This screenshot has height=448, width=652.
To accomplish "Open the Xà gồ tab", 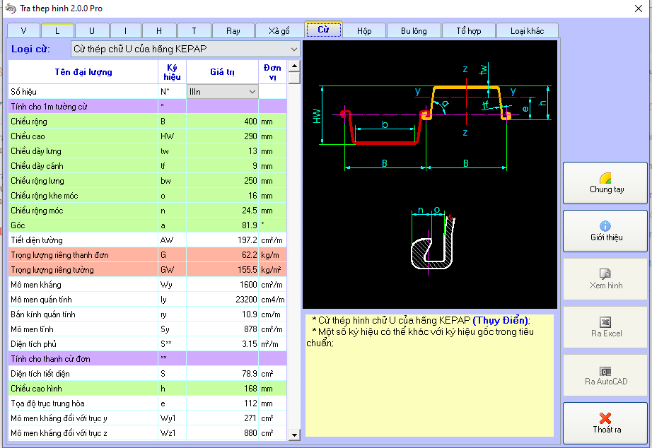I will tap(279, 31).
